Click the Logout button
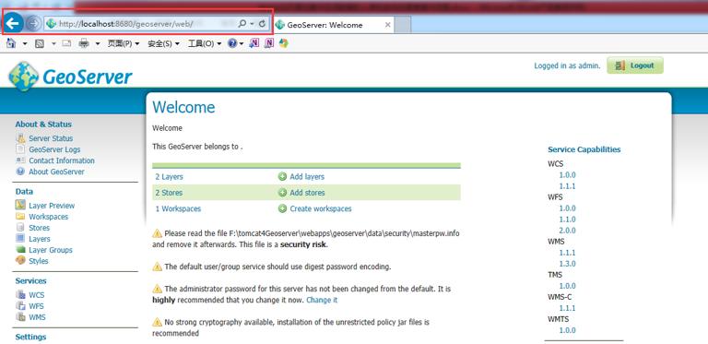Viewport: 708px width, 344px height. point(635,65)
